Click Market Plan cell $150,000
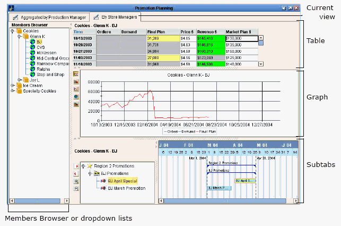This screenshot has height=226, width=341. point(242,51)
